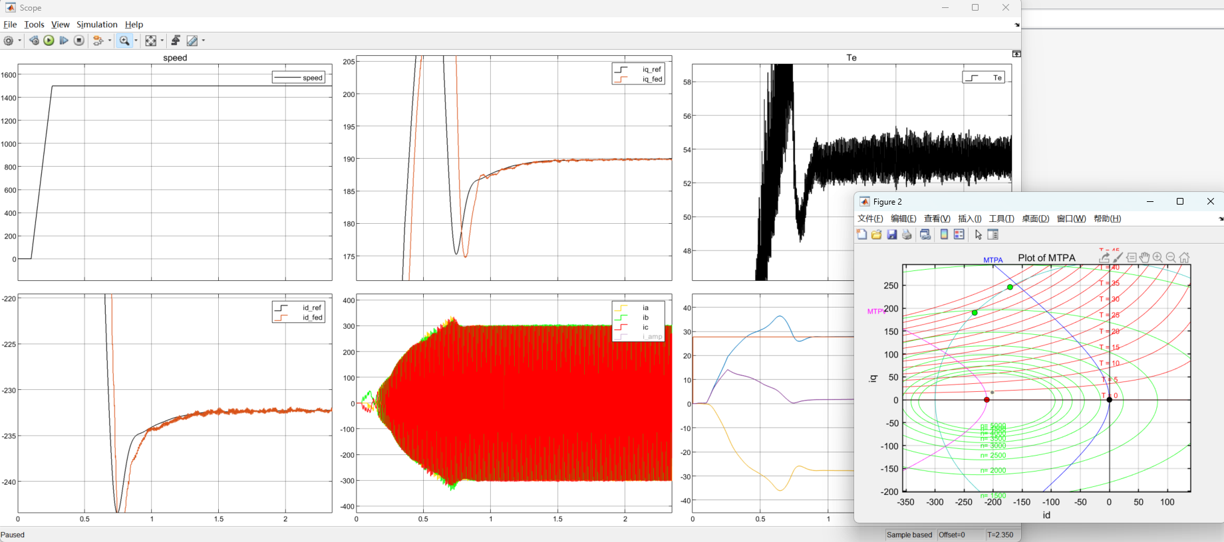Click the T=2.350 time status field

1000,535
